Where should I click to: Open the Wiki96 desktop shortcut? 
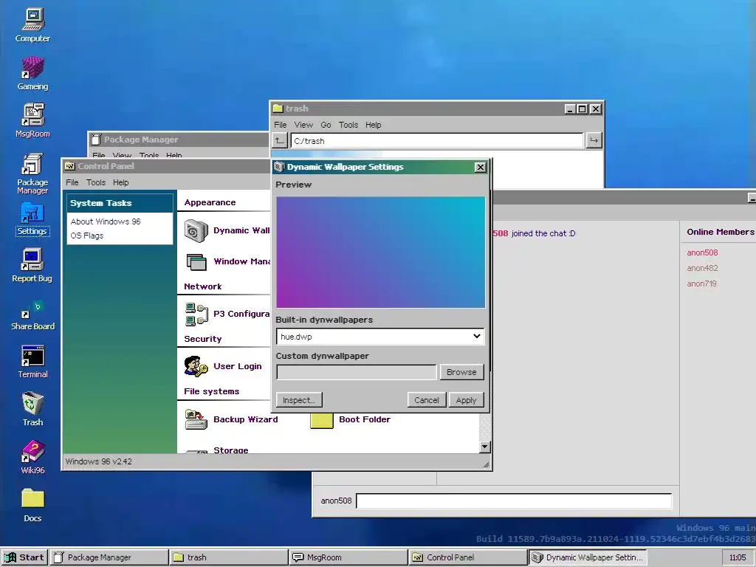pos(32,457)
